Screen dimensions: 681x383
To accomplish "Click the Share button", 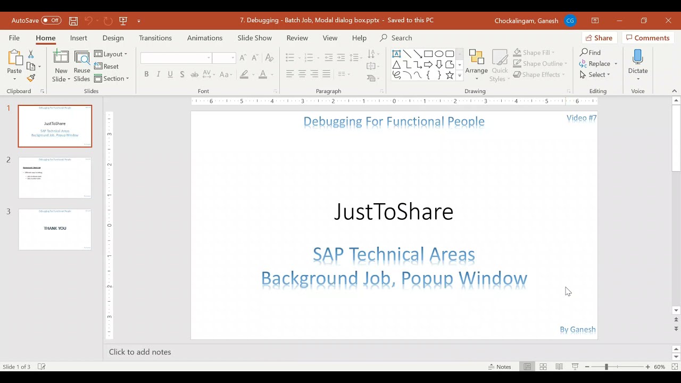I will click(599, 38).
